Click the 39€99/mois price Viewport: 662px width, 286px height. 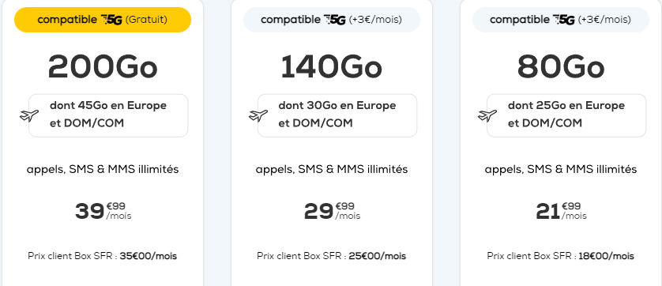[x=103, y=211]
